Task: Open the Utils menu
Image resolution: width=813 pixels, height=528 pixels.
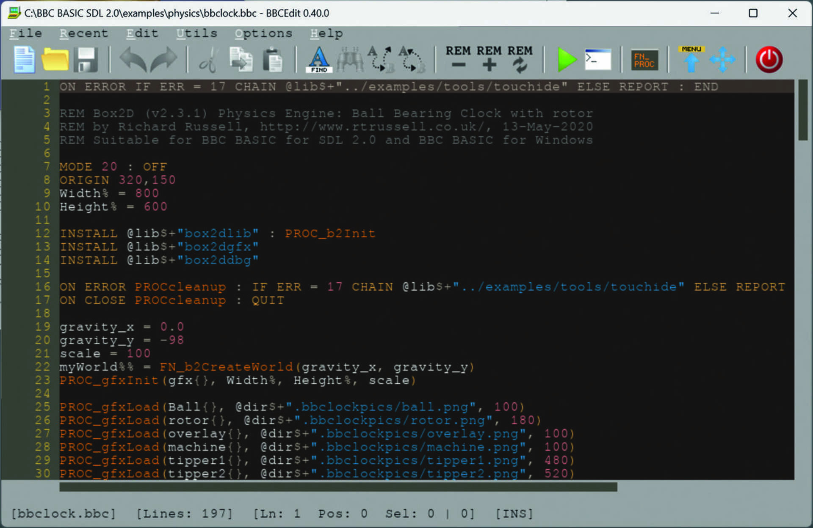Action: coord(196,33)
